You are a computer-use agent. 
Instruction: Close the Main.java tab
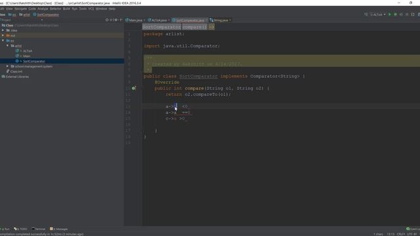tap(144, 20)
